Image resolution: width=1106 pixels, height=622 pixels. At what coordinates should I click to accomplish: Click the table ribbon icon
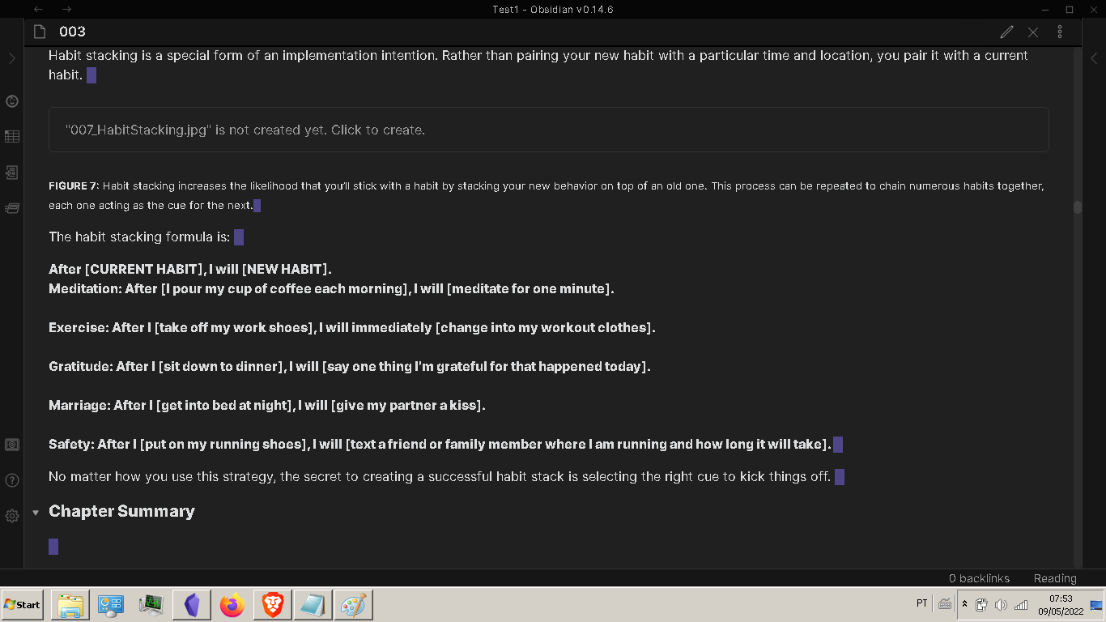click(12, 137)
